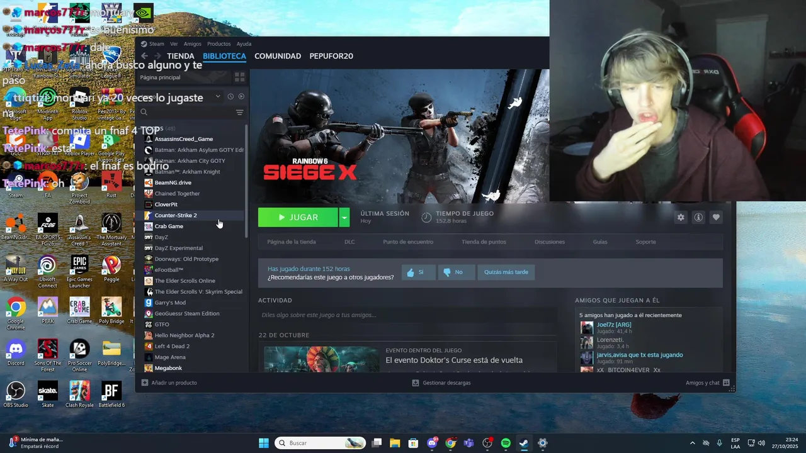Expand launch options arrow next to JUGAR
Image resolution: width=806 pixels, height=453 pixels.
344,217
